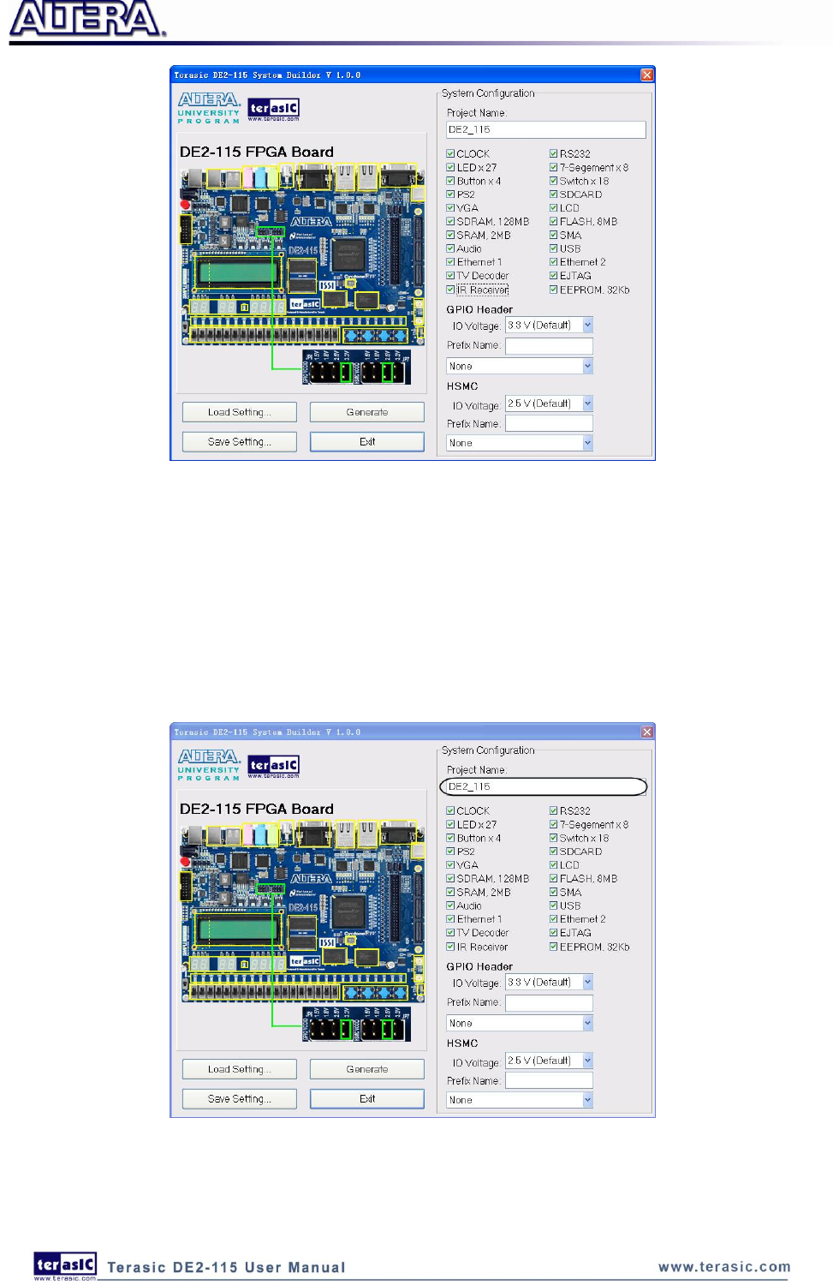Uncheck RS232 in the upper dialog
This screenshot has width=833, height=1285.
(x=554, y=154)
